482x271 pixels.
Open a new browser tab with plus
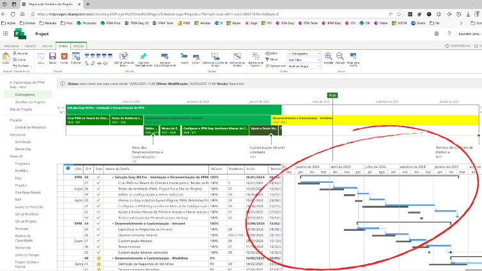(x=88, y=4)
